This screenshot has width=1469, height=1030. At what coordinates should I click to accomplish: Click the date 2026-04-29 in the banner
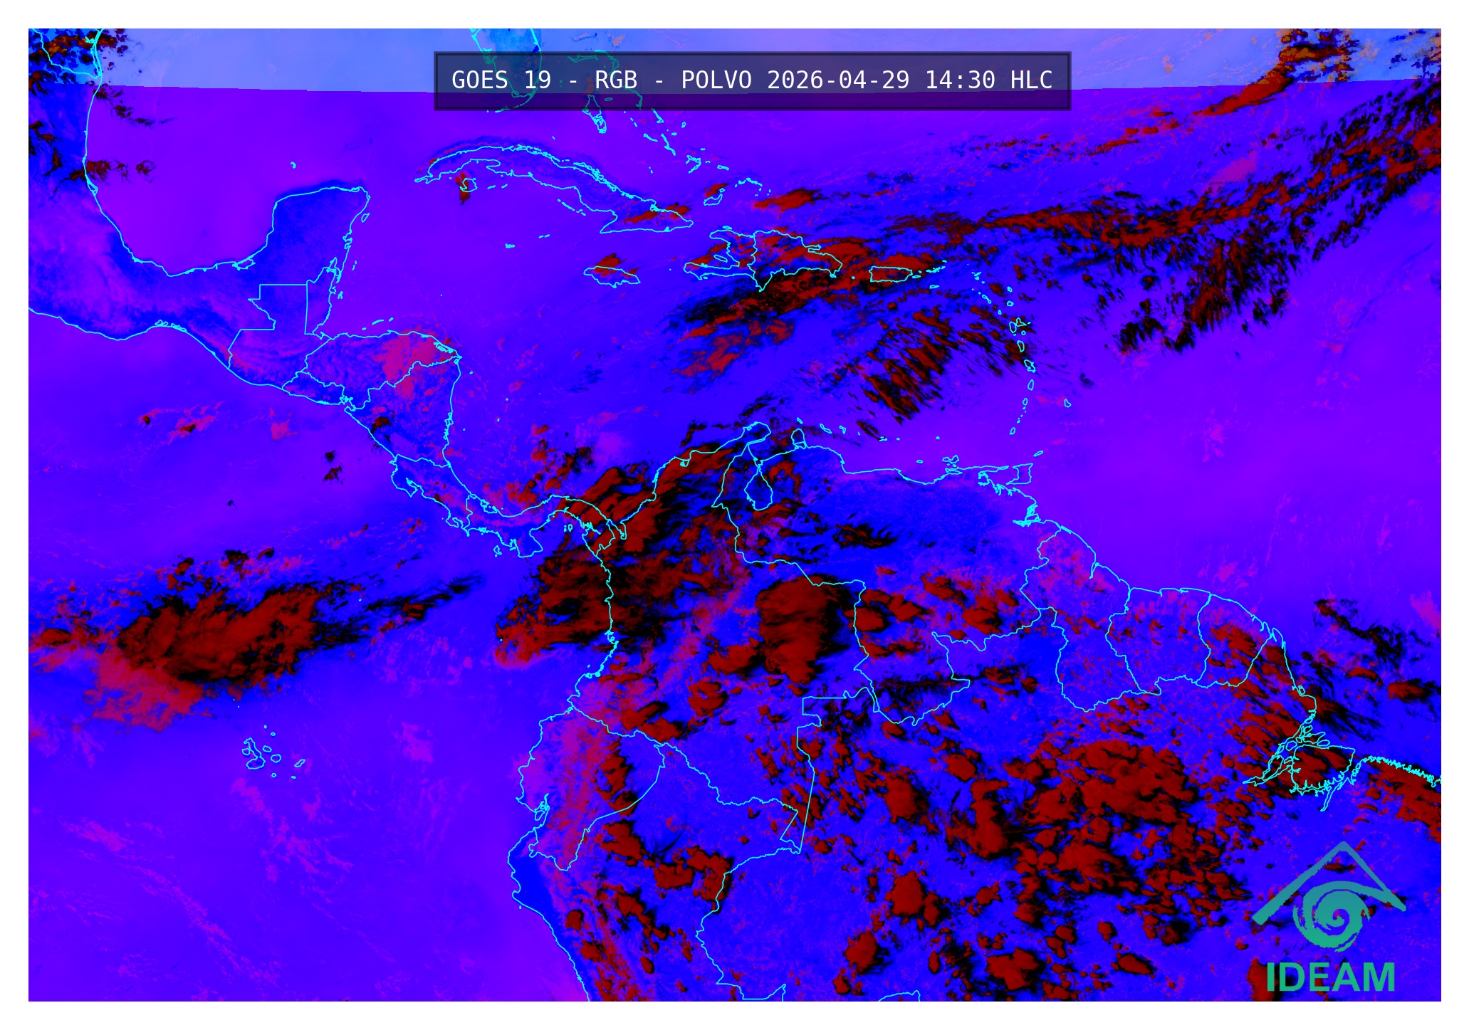point(837,80)
